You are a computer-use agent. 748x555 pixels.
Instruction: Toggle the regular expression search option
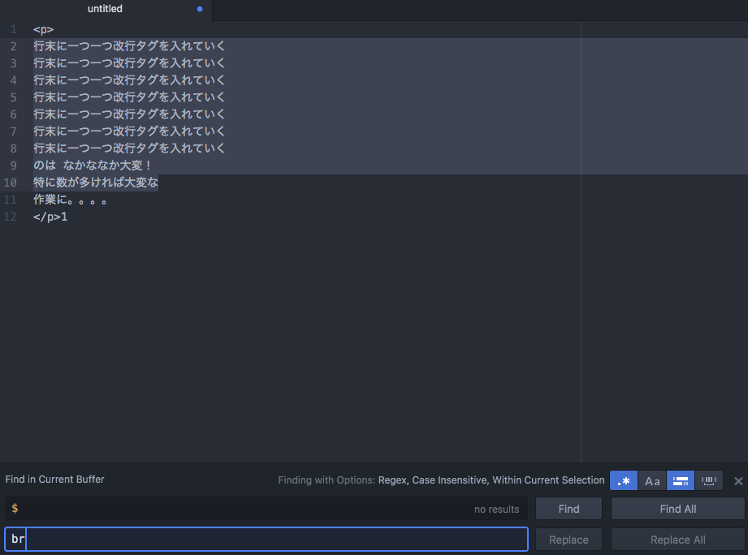coord(624,480)
